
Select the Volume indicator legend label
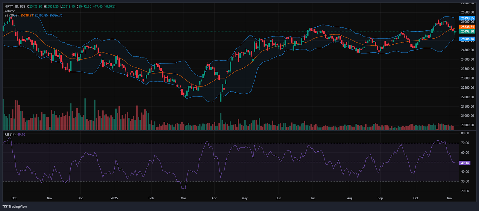click(10, 11)
